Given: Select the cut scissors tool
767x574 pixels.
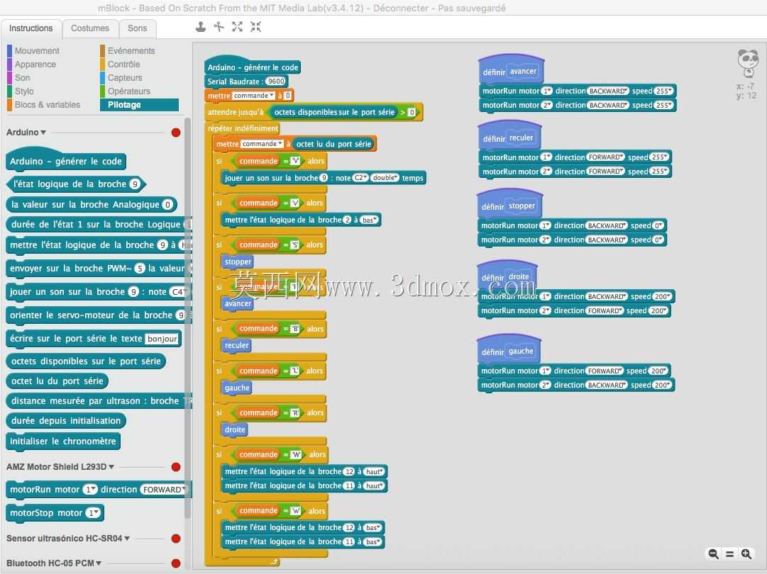Looking at the screenshot, I should click(219, 27).
